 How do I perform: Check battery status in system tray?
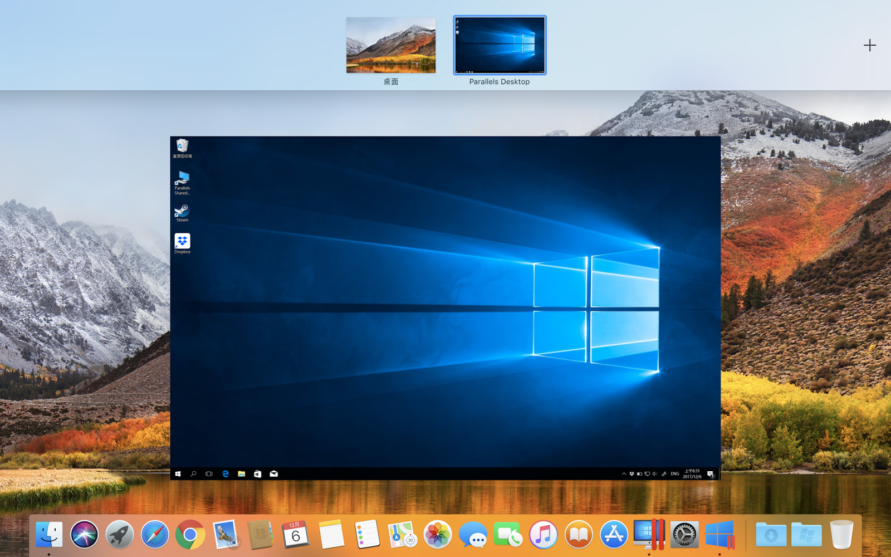pos(639,474)
